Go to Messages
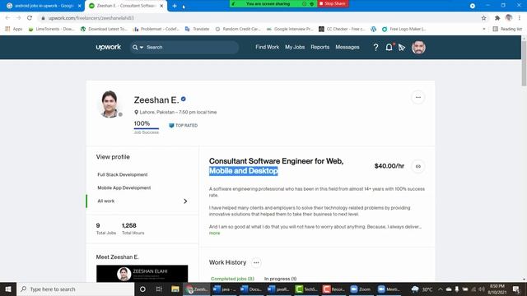The height and width of the screenshot is (296, 527). (347, 47)
